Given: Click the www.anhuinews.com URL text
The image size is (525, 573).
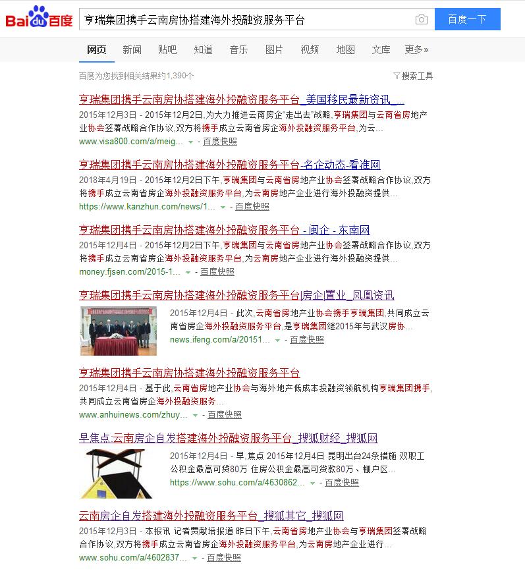Looking at the screenshot, I should [134, 415].
